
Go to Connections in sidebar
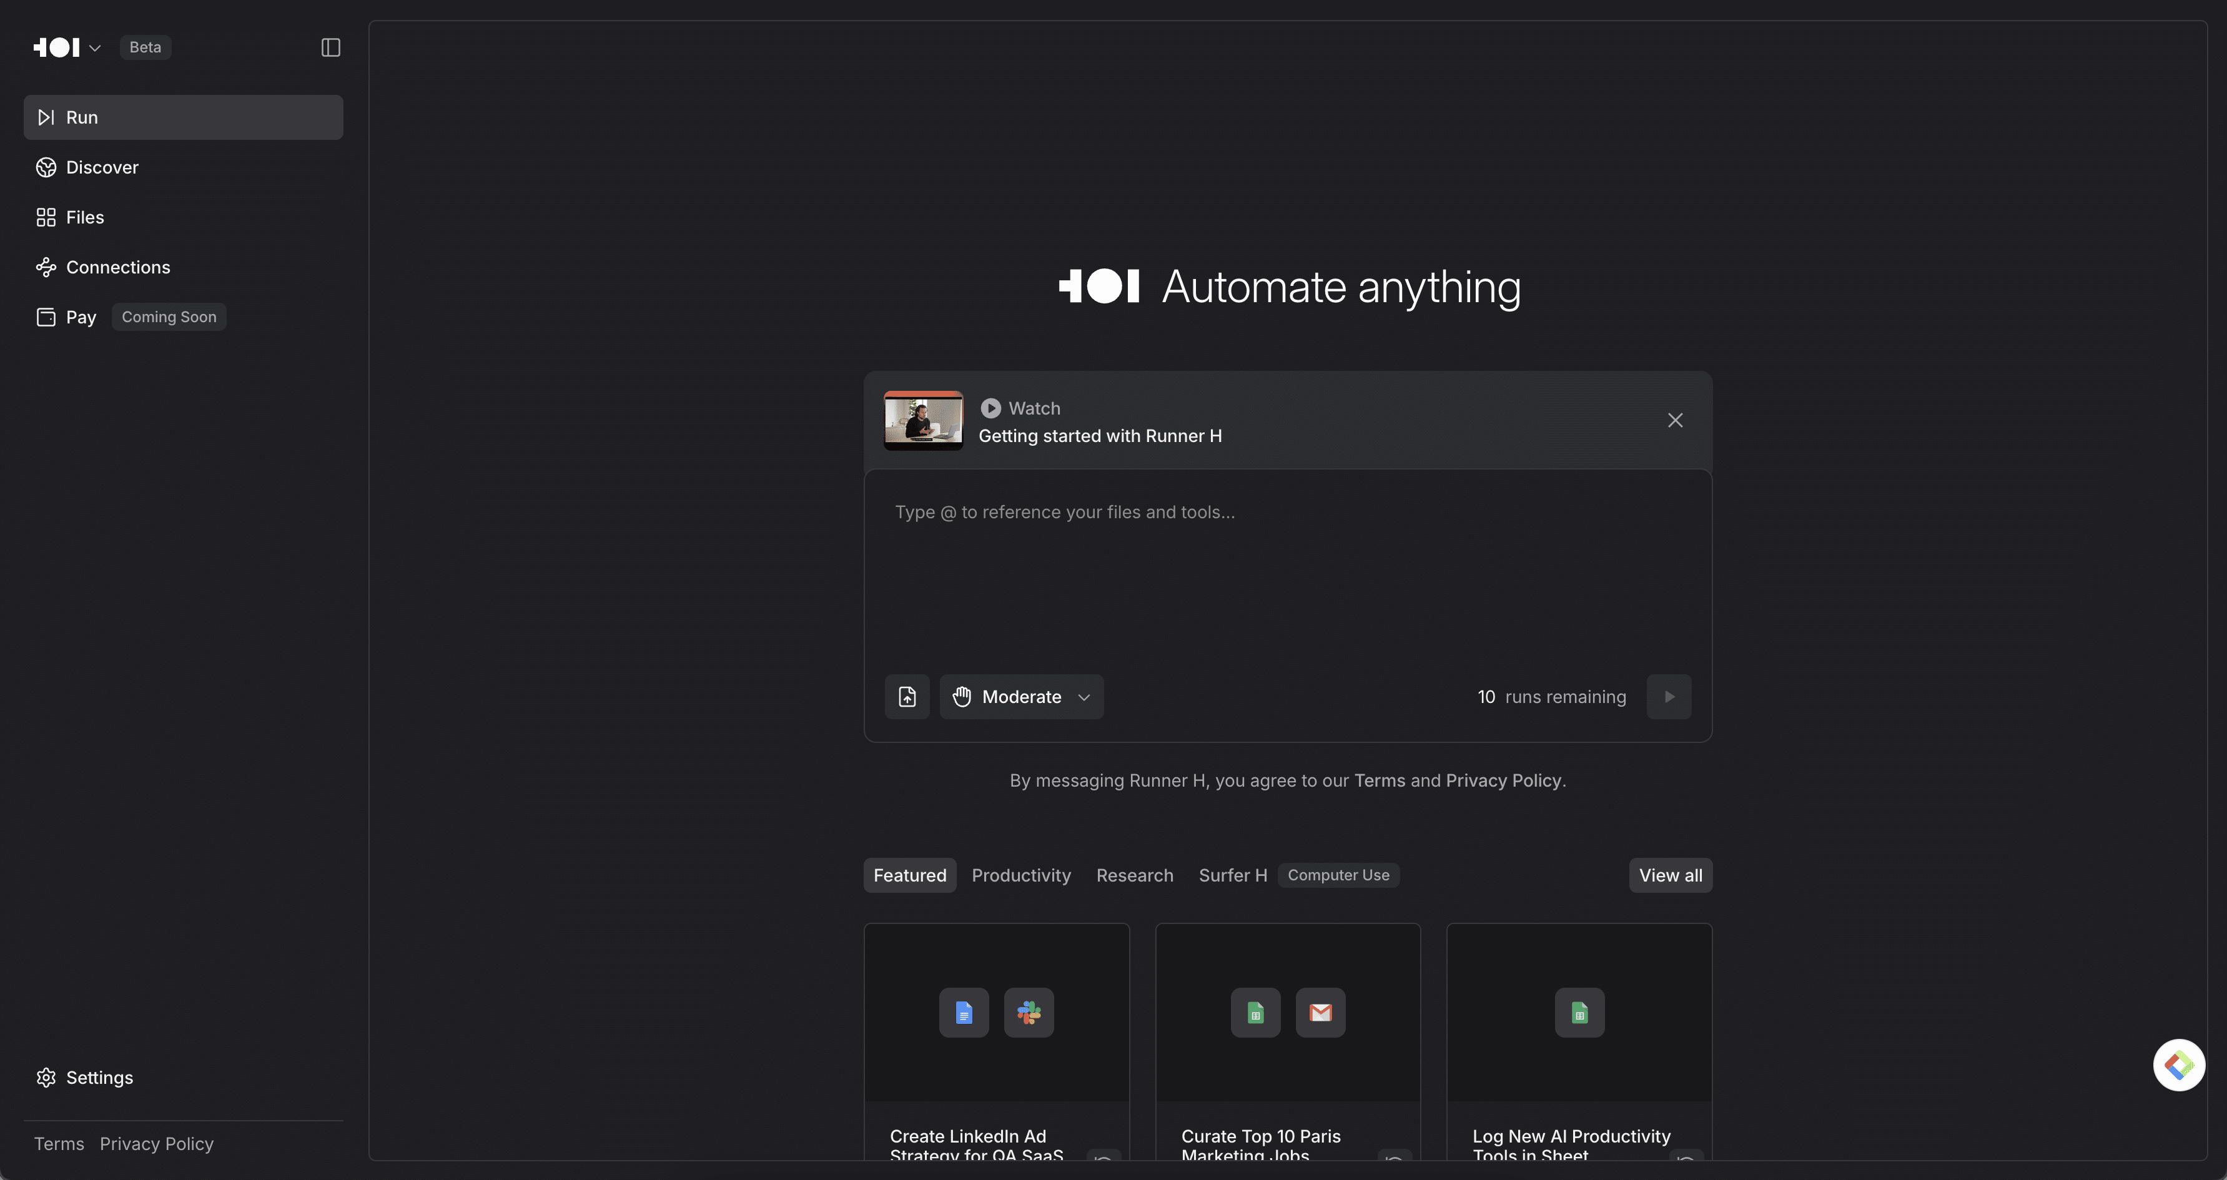[117, 267]
